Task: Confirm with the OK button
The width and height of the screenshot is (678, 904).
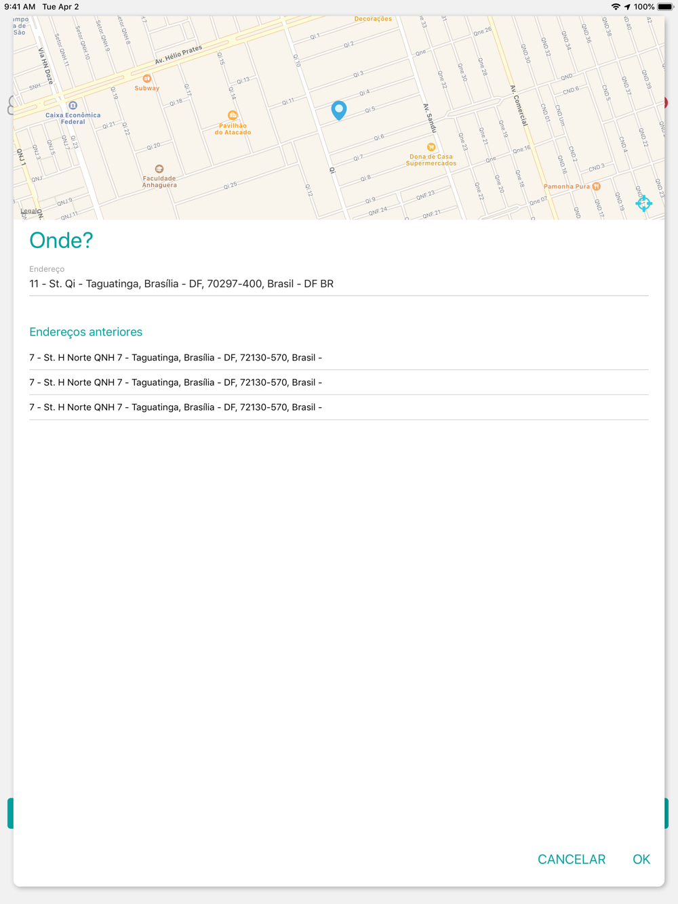Action: tap(641, 859)
